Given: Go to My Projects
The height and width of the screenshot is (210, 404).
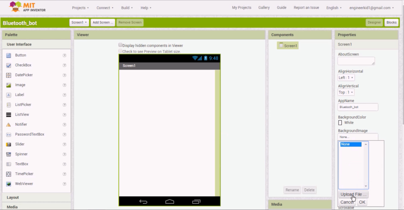Looking at the screenshot, I should pos(241,7).
